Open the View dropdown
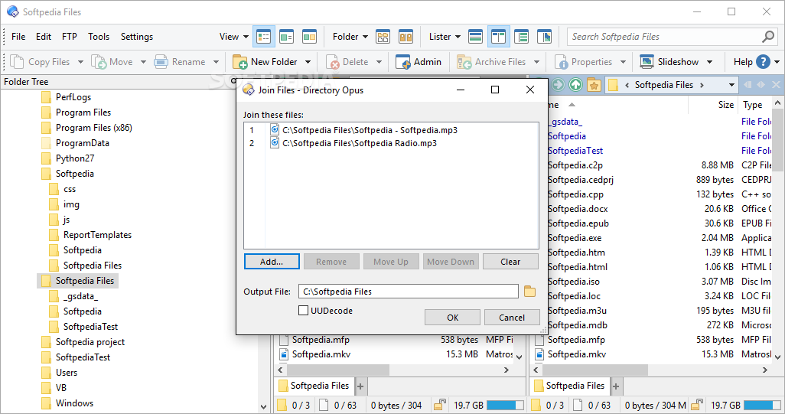Screen dimensions: 785x414 tap(234, 37)
